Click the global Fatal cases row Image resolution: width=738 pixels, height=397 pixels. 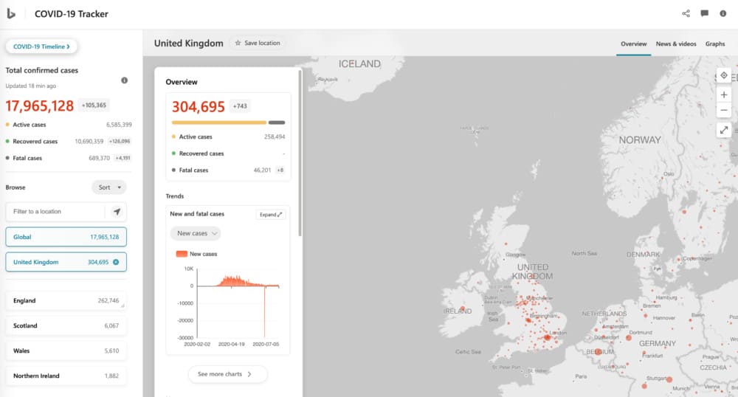click(68, 158)
